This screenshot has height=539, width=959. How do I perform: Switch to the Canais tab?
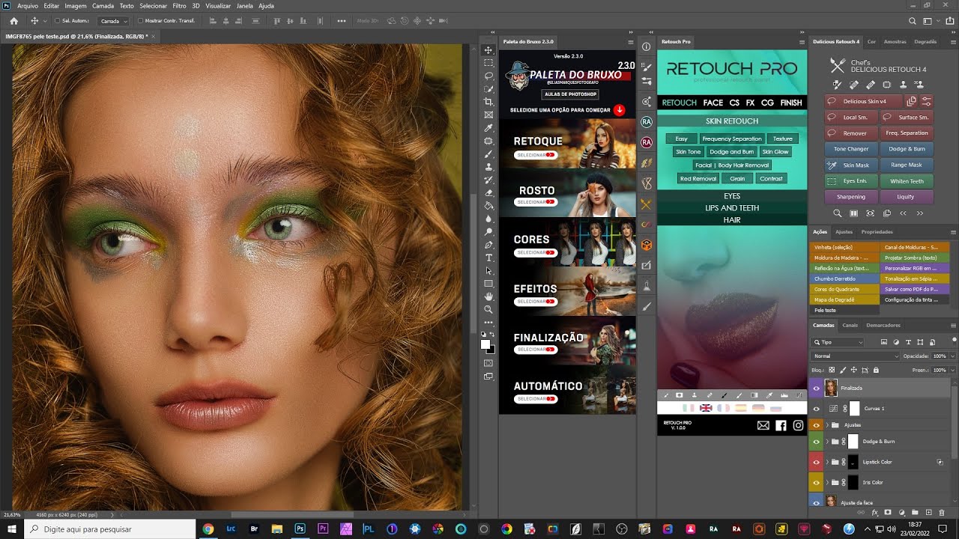(x=850, y=325)
